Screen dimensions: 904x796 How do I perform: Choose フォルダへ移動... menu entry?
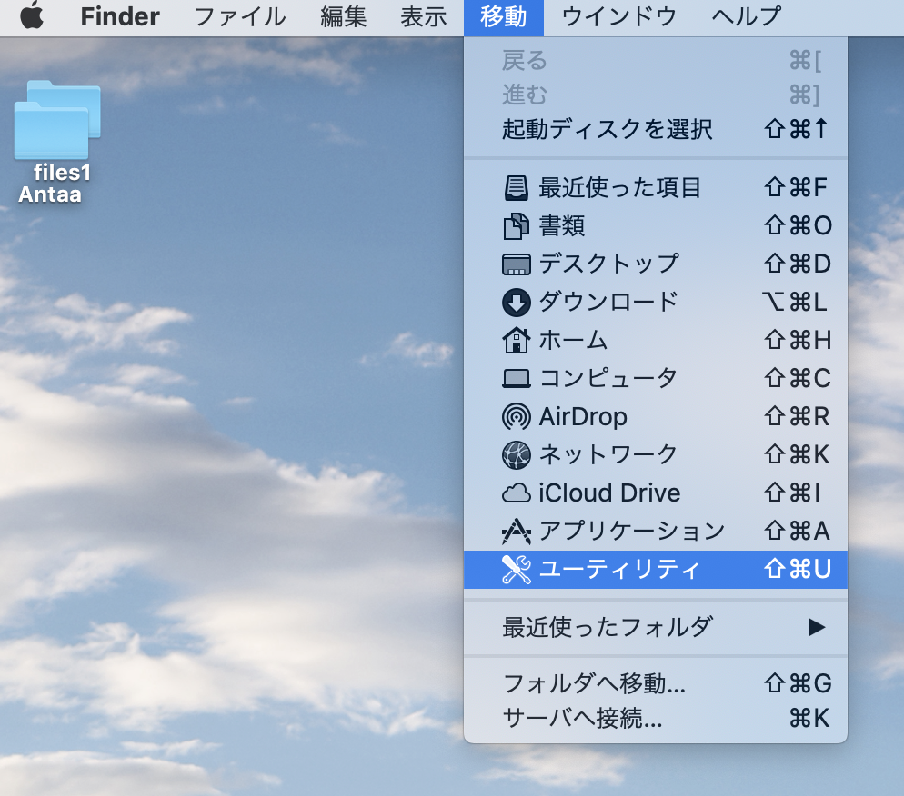click(x=656, y=683)
